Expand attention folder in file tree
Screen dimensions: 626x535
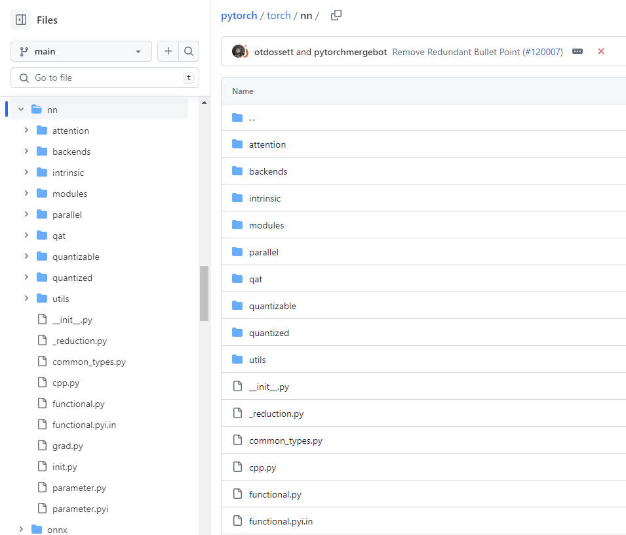[26, 131]
